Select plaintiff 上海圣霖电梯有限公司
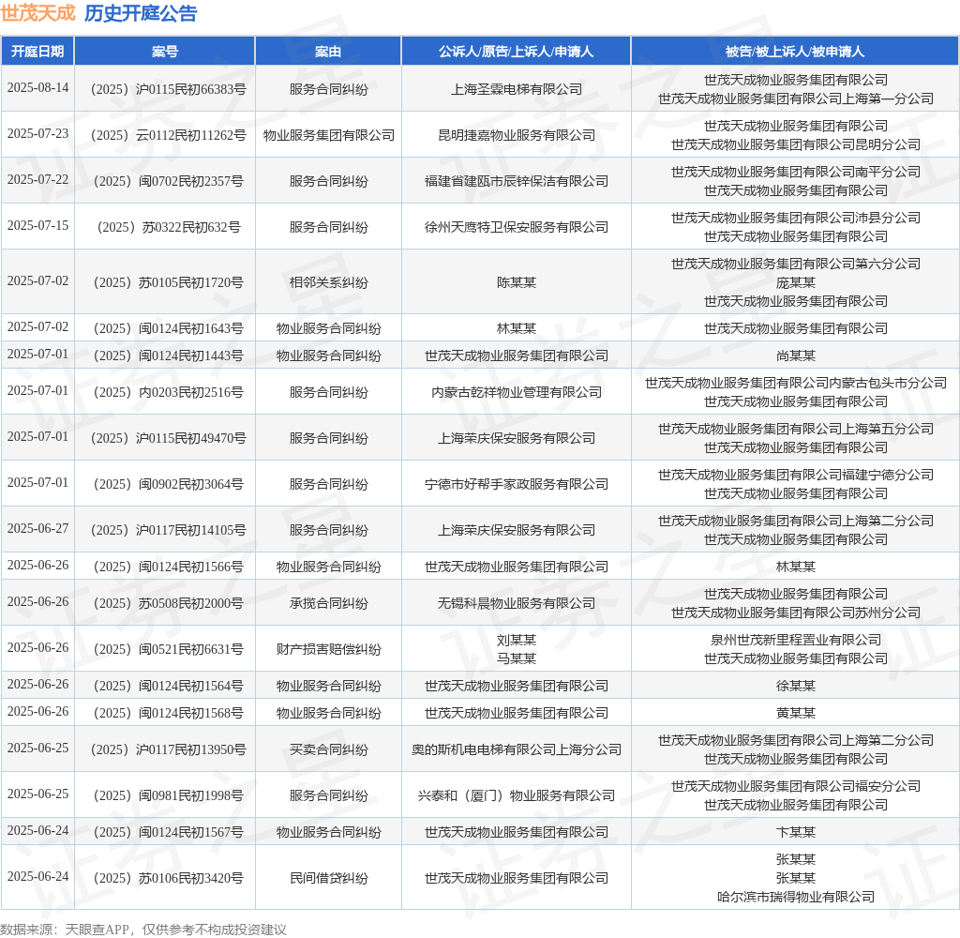Viewport: 960px width, 938px height. click(516, 89)
